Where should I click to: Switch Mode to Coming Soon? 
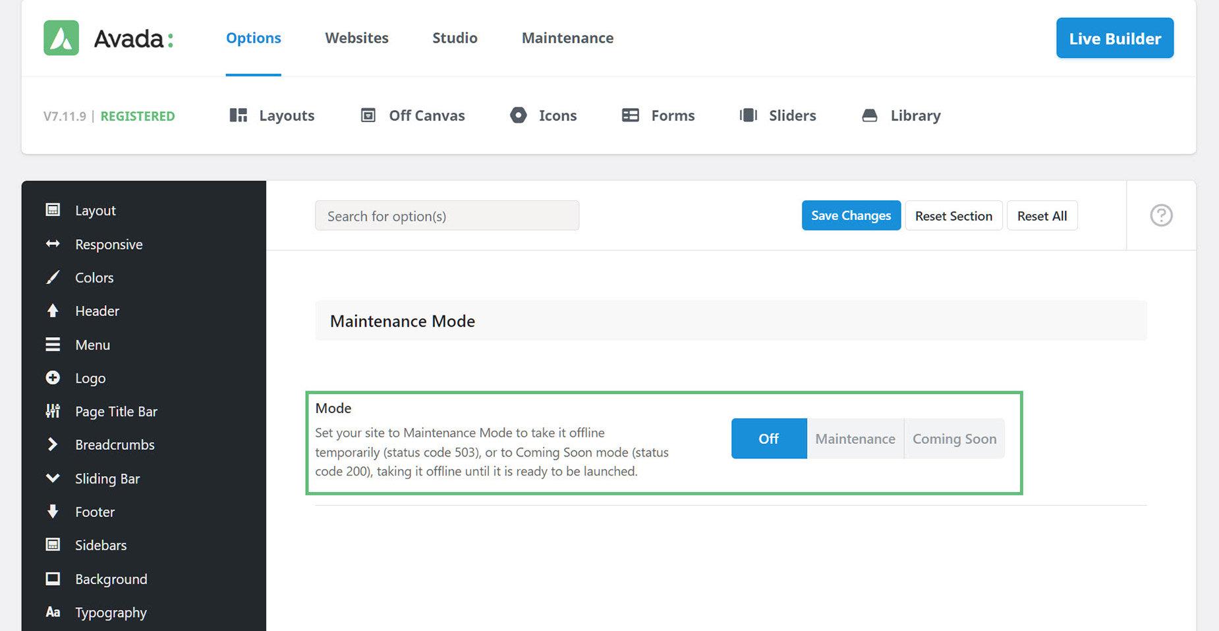click(x=955, y=439)
